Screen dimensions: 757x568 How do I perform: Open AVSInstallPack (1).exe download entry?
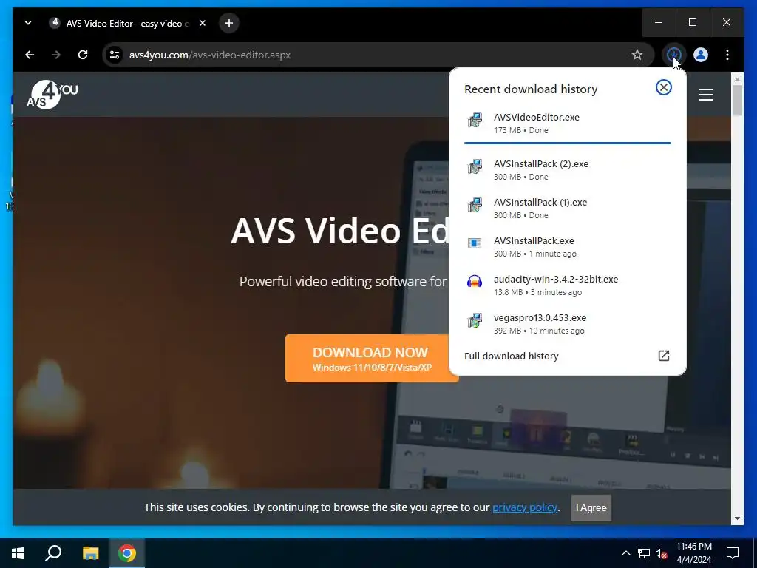[x=567, y=208]
